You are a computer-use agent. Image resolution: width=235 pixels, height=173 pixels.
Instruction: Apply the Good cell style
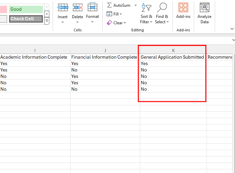(x=26, y=9)
